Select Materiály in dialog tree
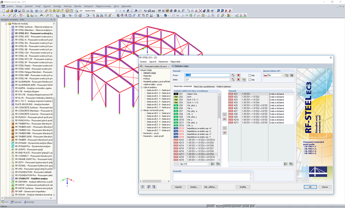 click(x=147, y=76)
